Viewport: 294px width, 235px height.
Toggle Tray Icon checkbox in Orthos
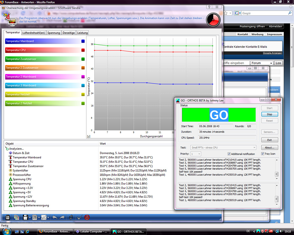point(262,154)
